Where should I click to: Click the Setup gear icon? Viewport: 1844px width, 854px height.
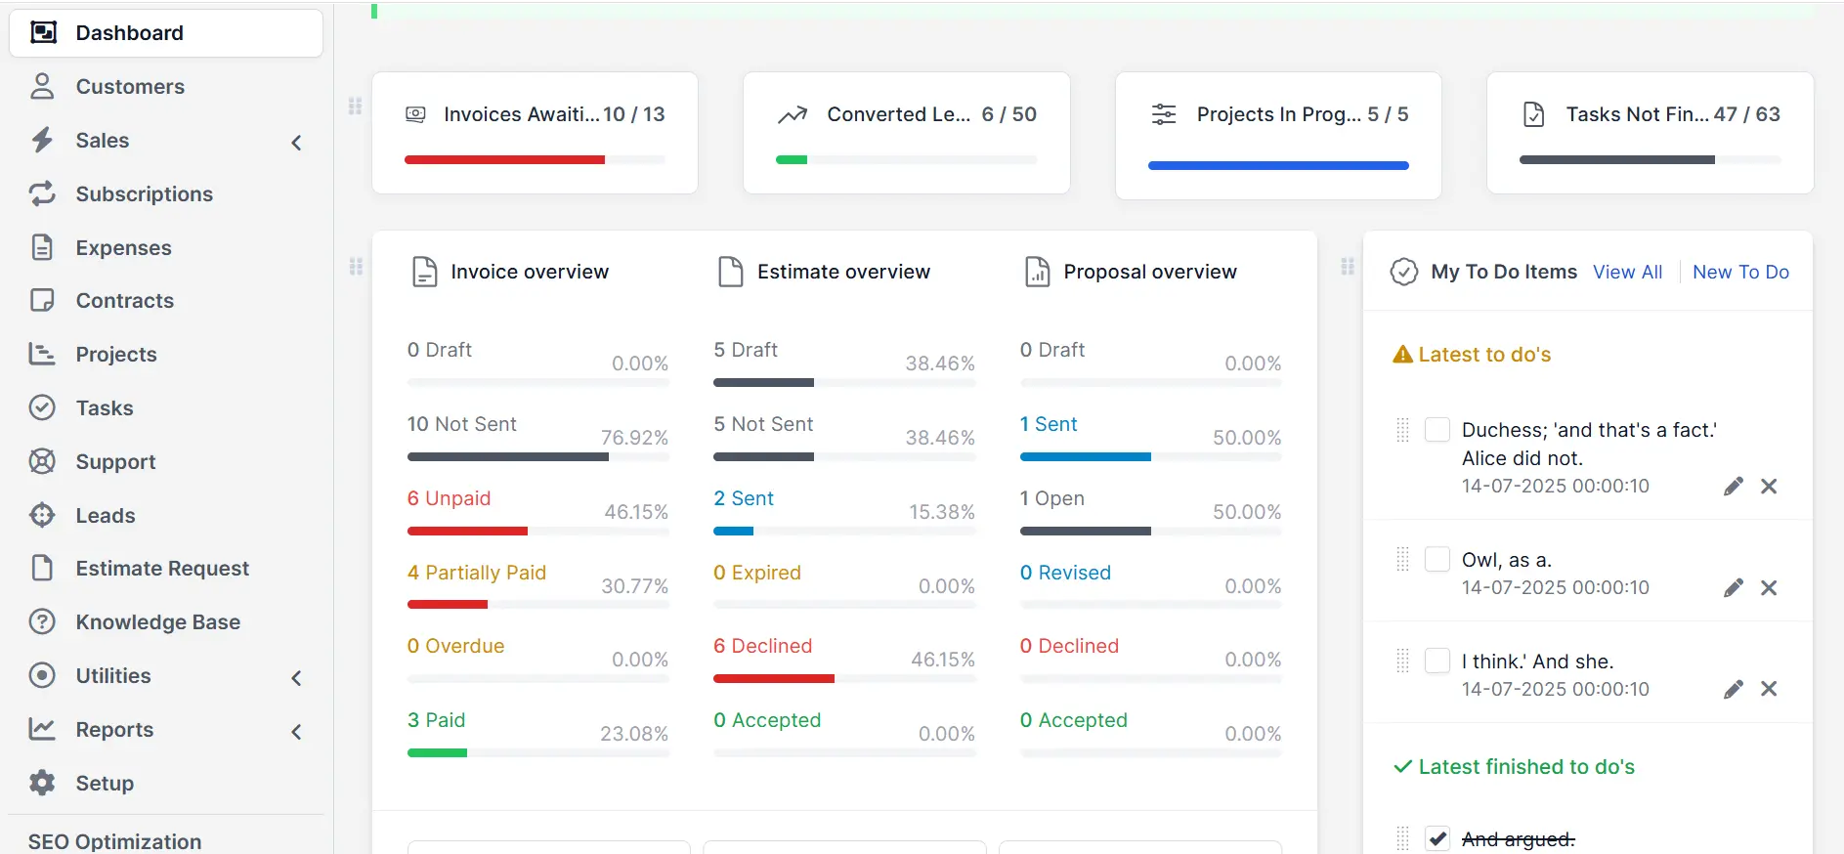pyautogui.click(x=42, y=783)
